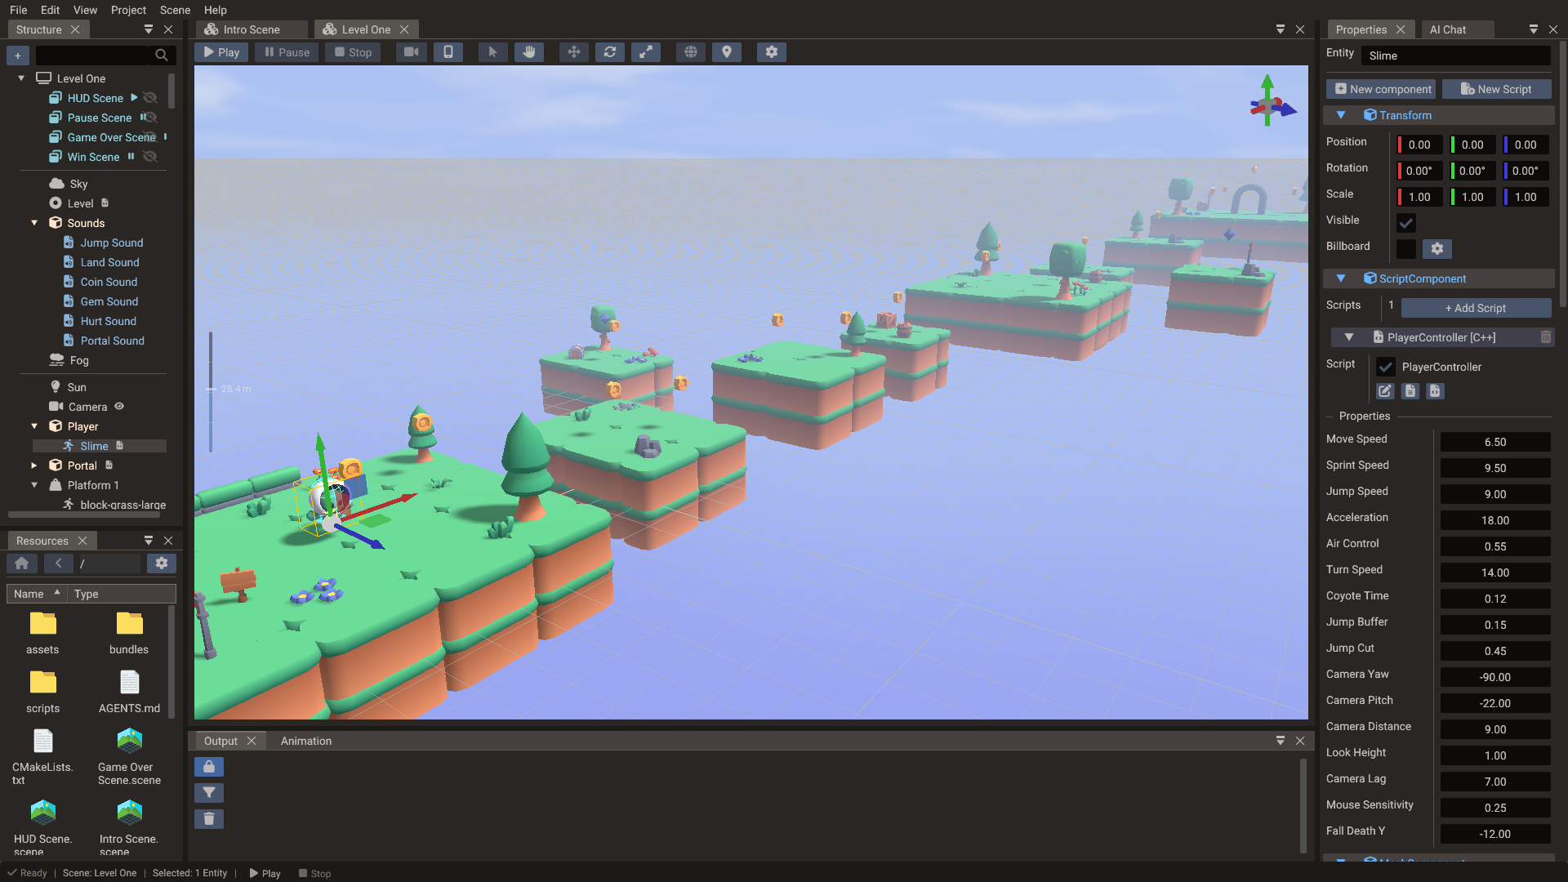Image resolution: width=1568 pixels, height=882 pixels.
Task: Click the edit script pencil icon
Action: (x=1385, y=391)
